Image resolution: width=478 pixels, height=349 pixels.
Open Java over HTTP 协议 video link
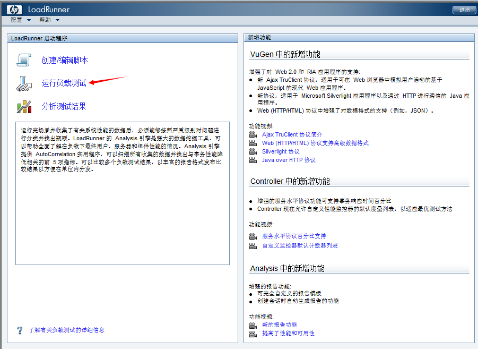point(289,160)
